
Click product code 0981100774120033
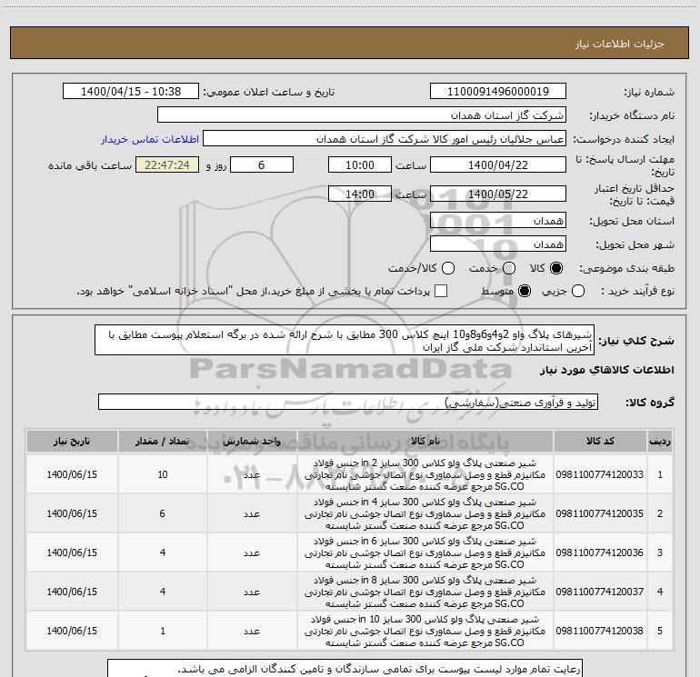(x=600, y=474)
